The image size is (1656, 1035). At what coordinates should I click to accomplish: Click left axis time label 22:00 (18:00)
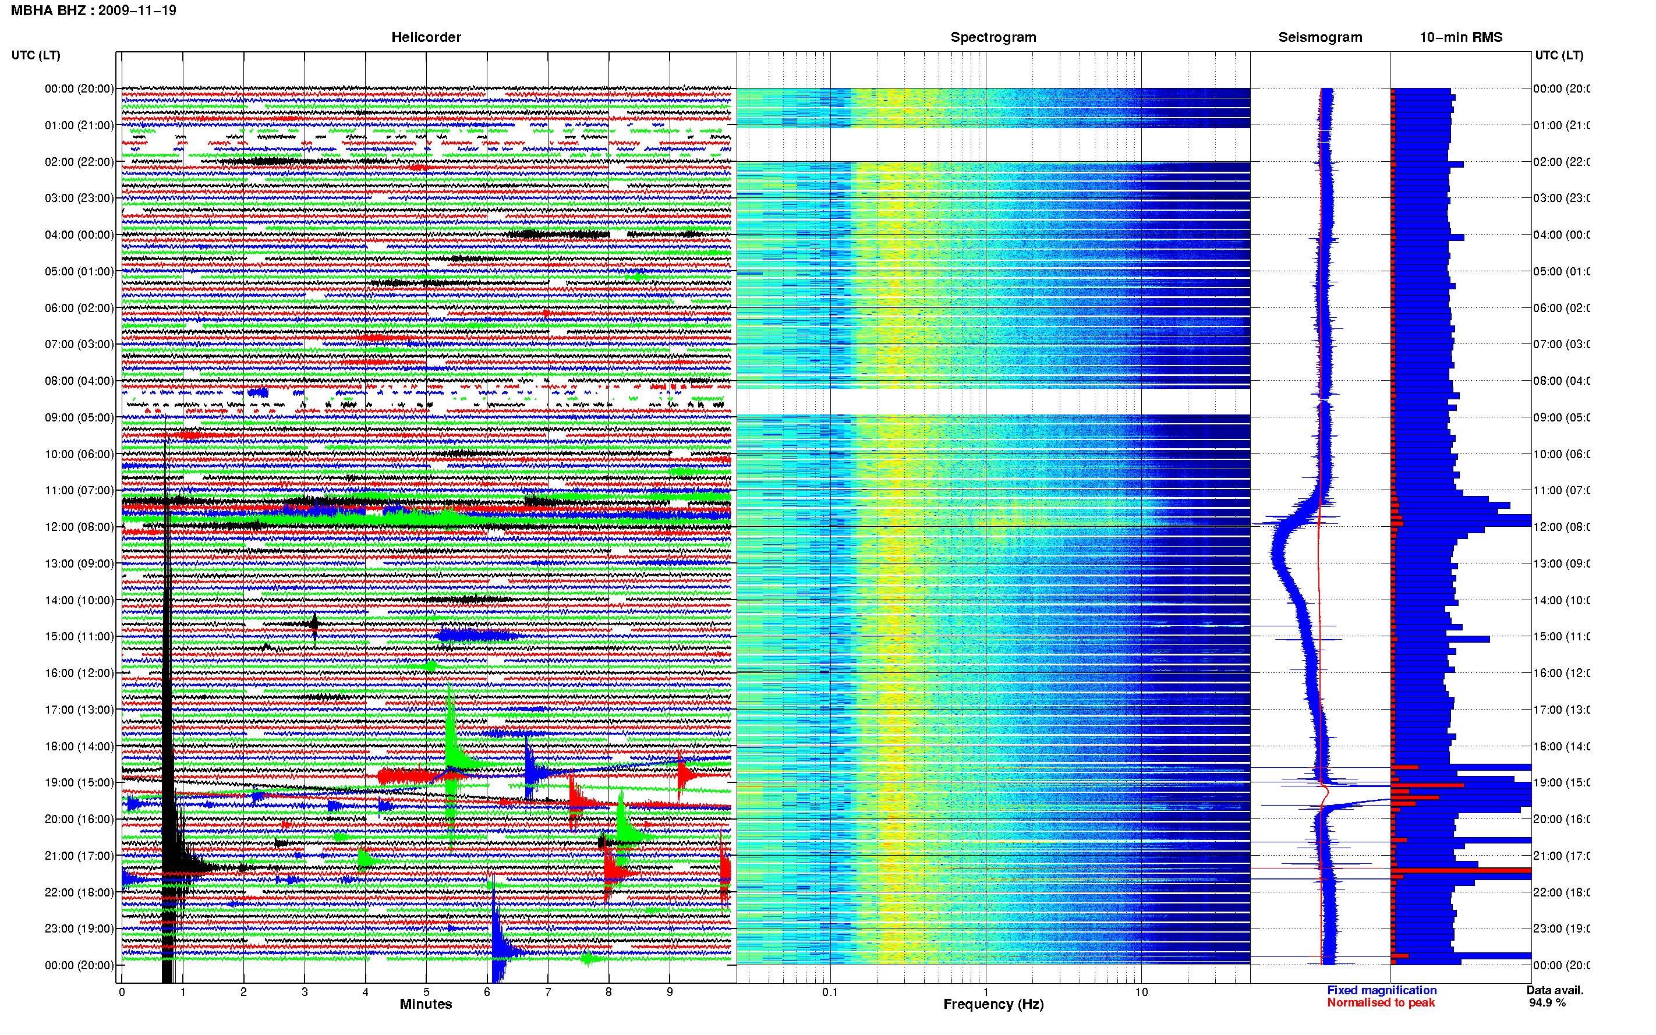(79, 892)
